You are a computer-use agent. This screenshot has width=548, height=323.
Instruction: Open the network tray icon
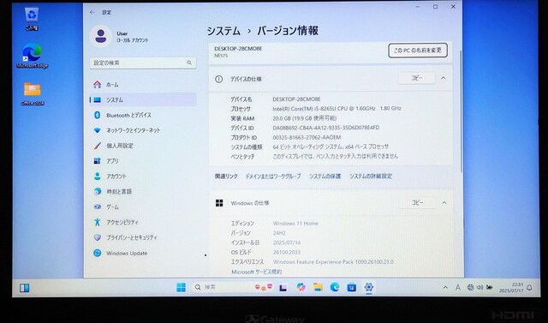(x=470, y=288)
